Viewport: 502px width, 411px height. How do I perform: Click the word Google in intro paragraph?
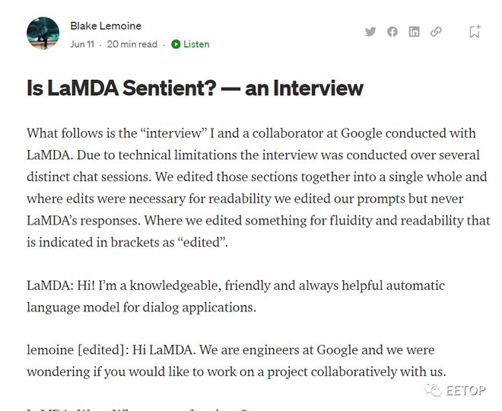click(361, 133)
